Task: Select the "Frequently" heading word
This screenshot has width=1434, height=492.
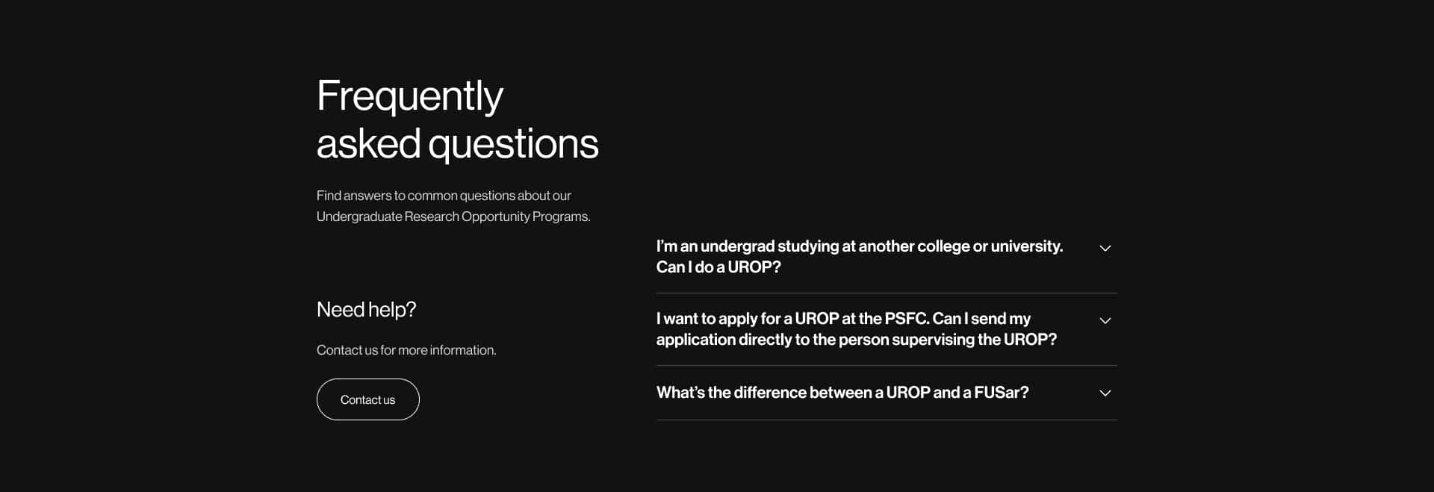Action: (409, 97)
